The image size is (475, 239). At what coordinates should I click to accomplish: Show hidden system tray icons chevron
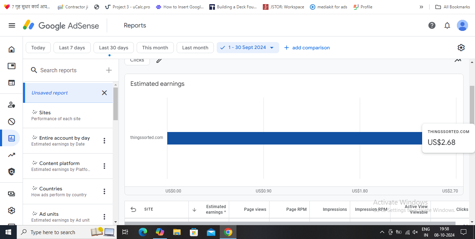coord(382,232)
